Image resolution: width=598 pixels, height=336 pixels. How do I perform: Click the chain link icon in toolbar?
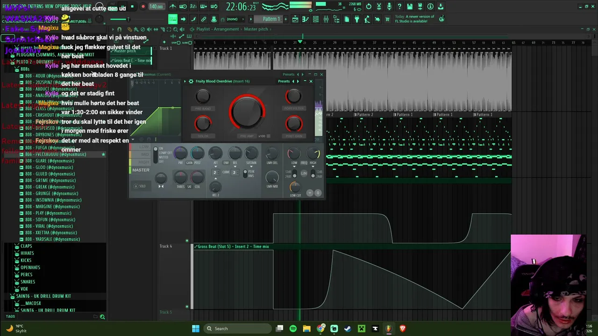coord(204,19)
